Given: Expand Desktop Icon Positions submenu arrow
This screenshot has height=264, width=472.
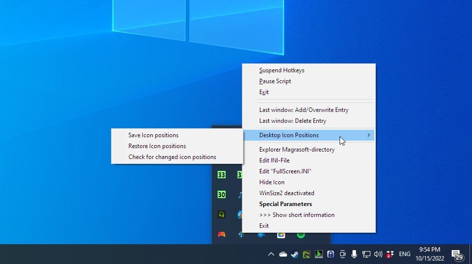Looking at the screenshot, I should tap(368, 135).
